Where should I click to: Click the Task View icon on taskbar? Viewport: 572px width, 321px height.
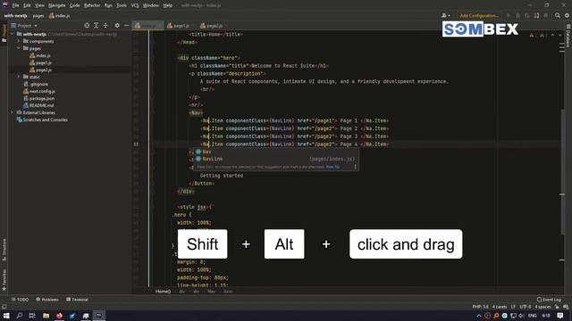tap(32, 316)
